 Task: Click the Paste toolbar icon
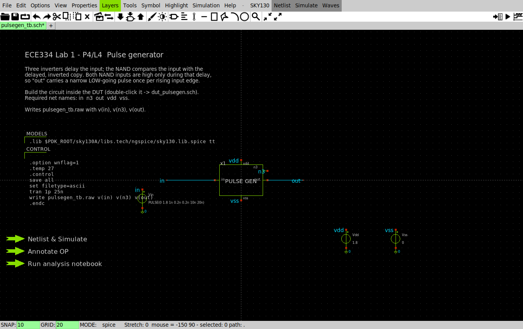[x=77, y=17]
